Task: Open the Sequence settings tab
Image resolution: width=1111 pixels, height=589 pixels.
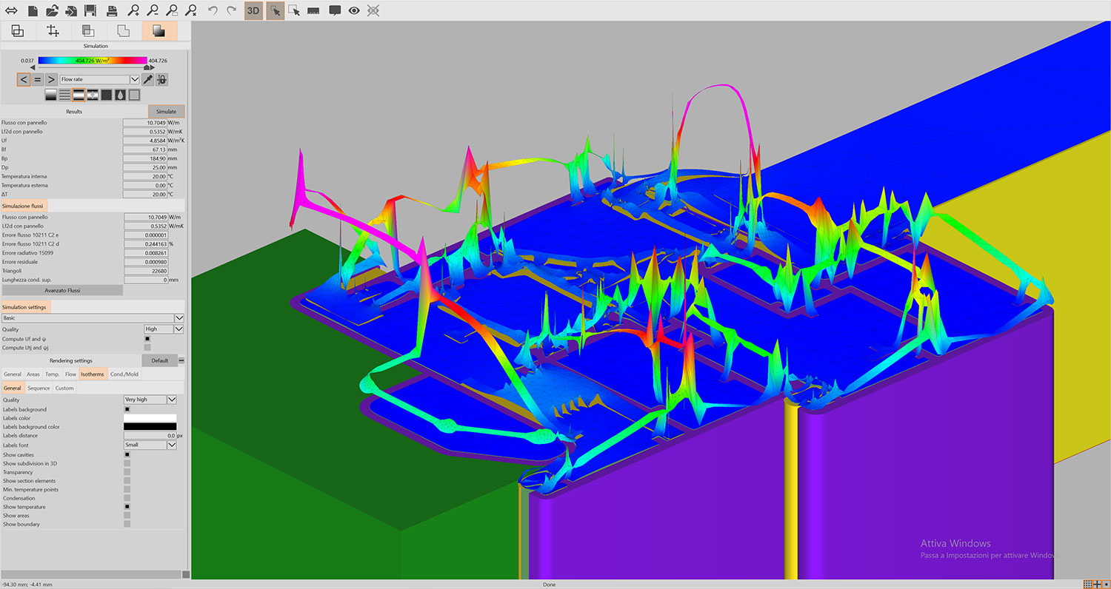Action: tap(39, 388)
